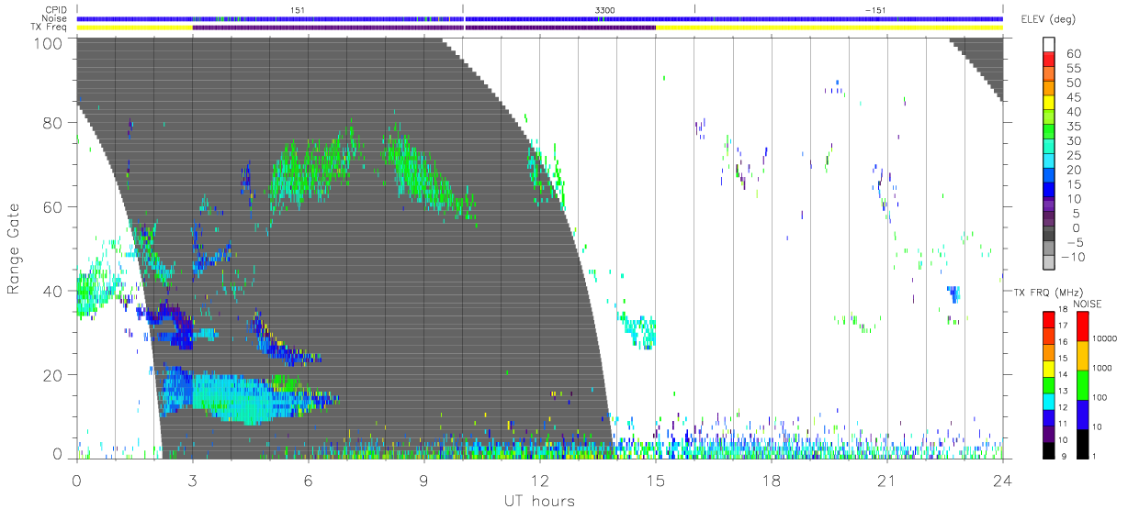Pick black bottom segment of NOISE color bar
The width and height of the screenshot is (1128, 520).
[x=1083, y=443]
